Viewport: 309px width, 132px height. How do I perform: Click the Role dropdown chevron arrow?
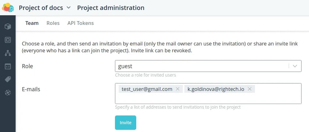(295, 66)
